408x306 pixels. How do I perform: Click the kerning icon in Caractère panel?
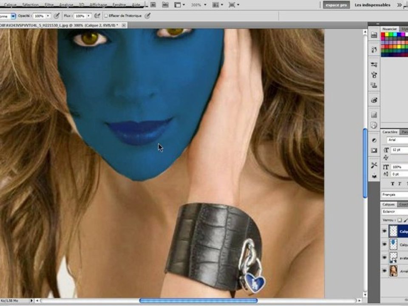pos(386,158)
